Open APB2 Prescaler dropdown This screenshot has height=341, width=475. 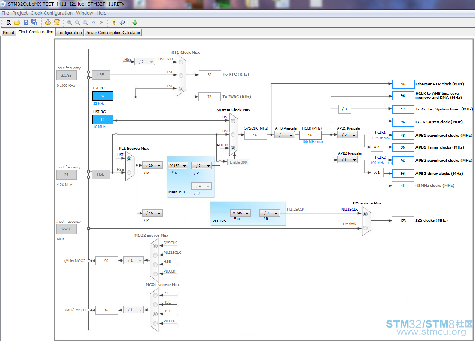click(347, 160)
